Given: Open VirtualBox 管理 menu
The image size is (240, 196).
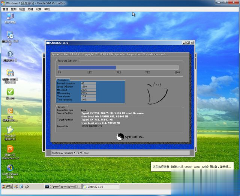Looking at the screenshot, I should click(5, 9).
